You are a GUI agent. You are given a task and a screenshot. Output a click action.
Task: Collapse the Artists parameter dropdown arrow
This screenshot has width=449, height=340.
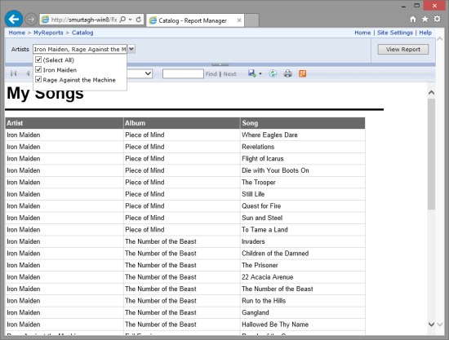point(131,49)
